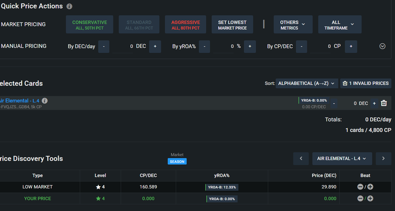This screenshot has height=211, width=395.
Task: Click minus beat icon in Low Market row
Action: pos(360,187)
